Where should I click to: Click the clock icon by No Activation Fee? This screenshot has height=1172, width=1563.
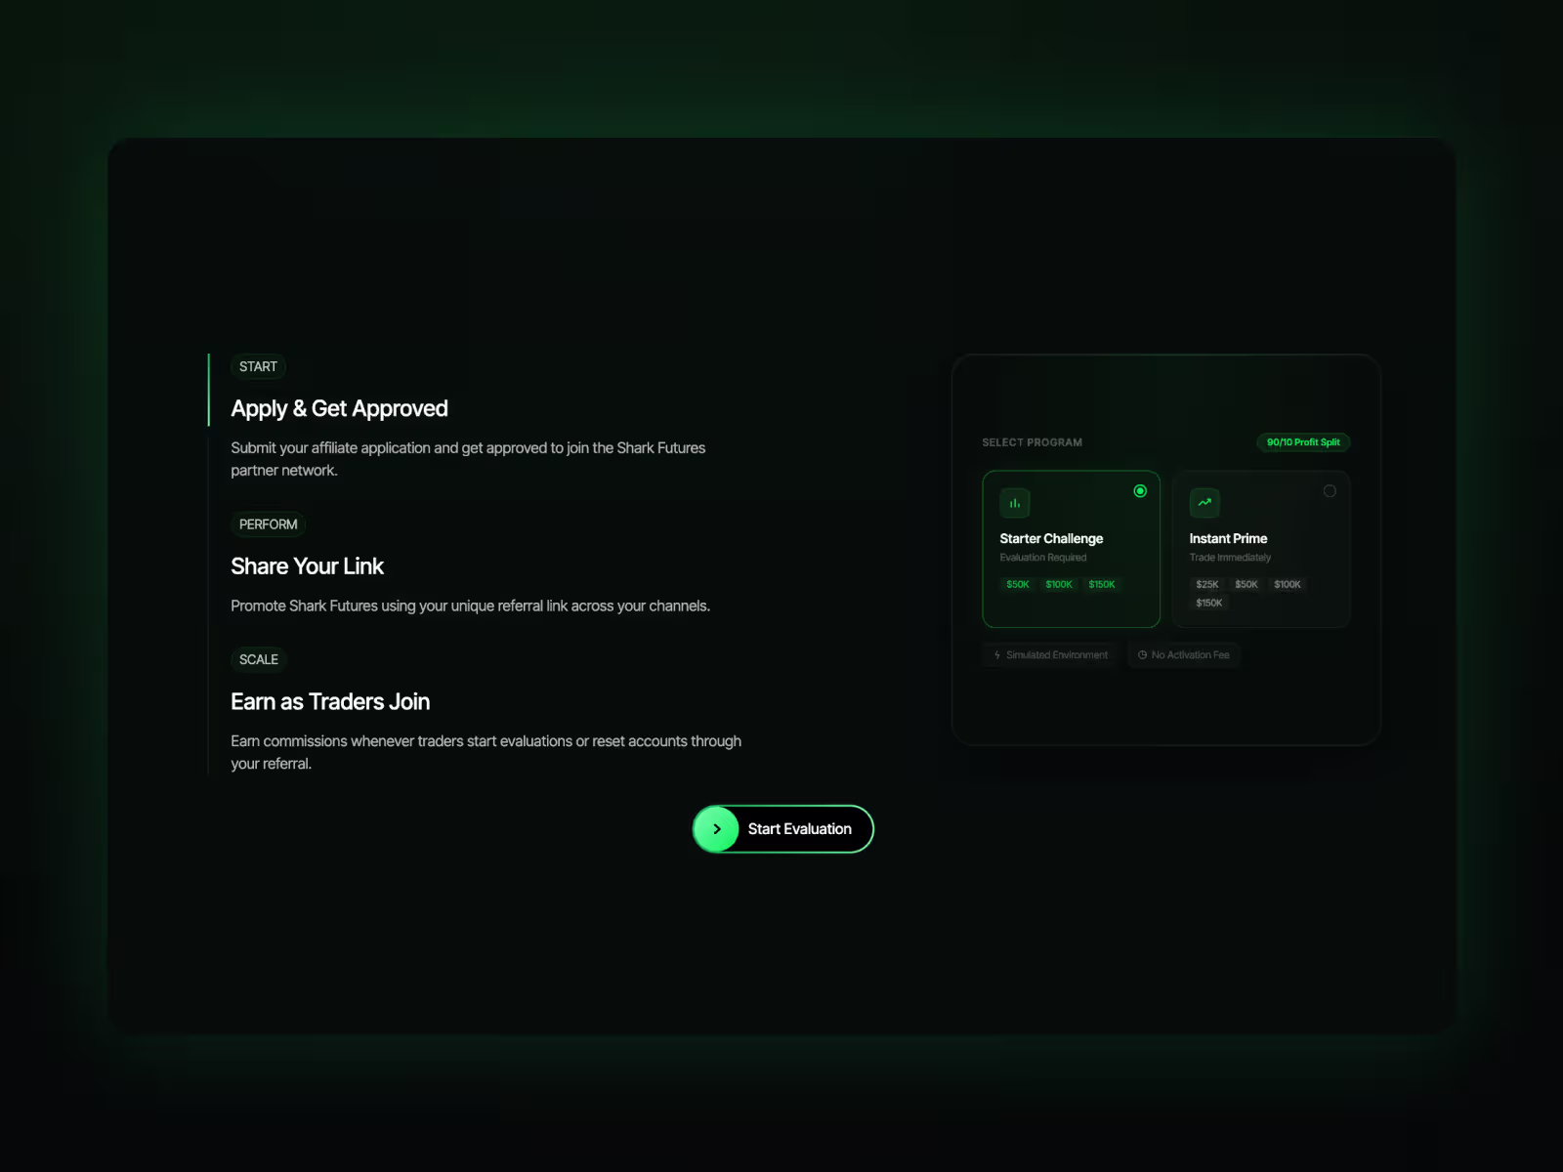(x=1142, y=655)
